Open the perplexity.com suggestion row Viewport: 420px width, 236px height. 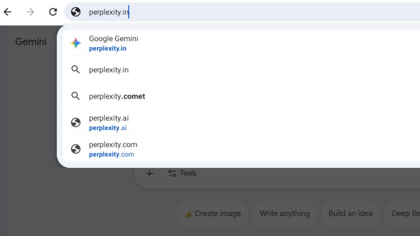[241, 149]
